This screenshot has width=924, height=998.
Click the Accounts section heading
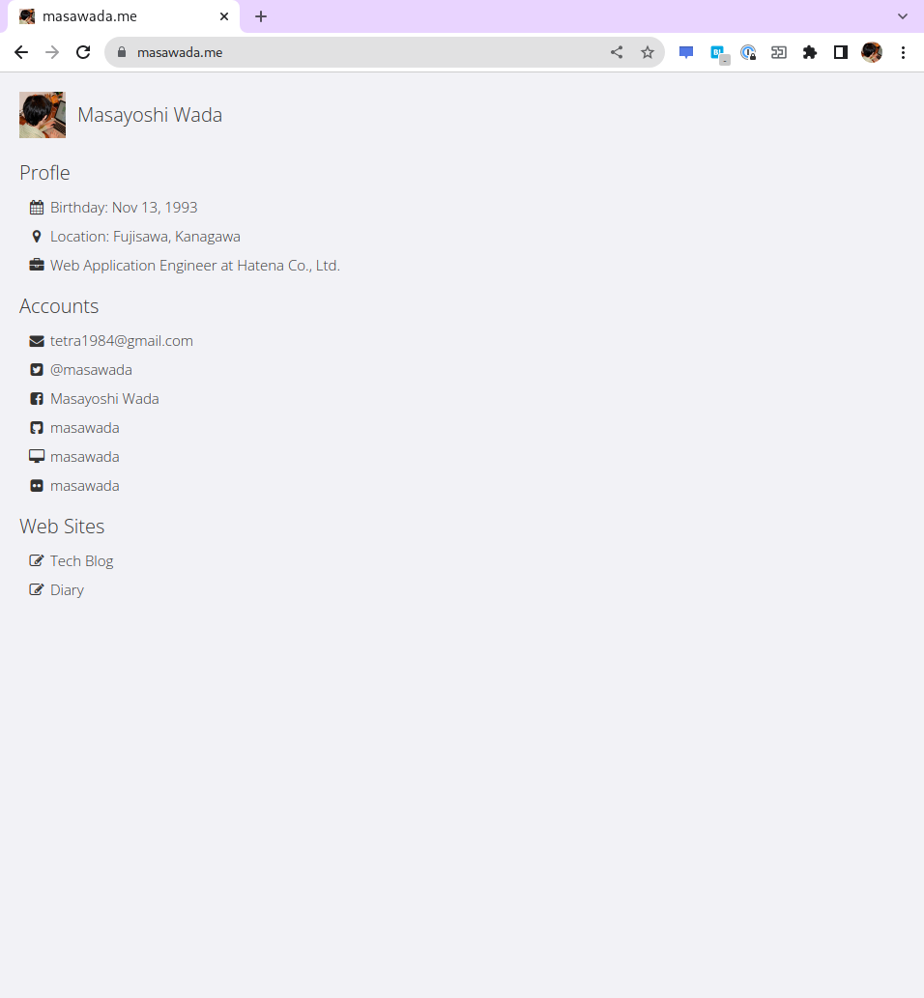[59, 307]
